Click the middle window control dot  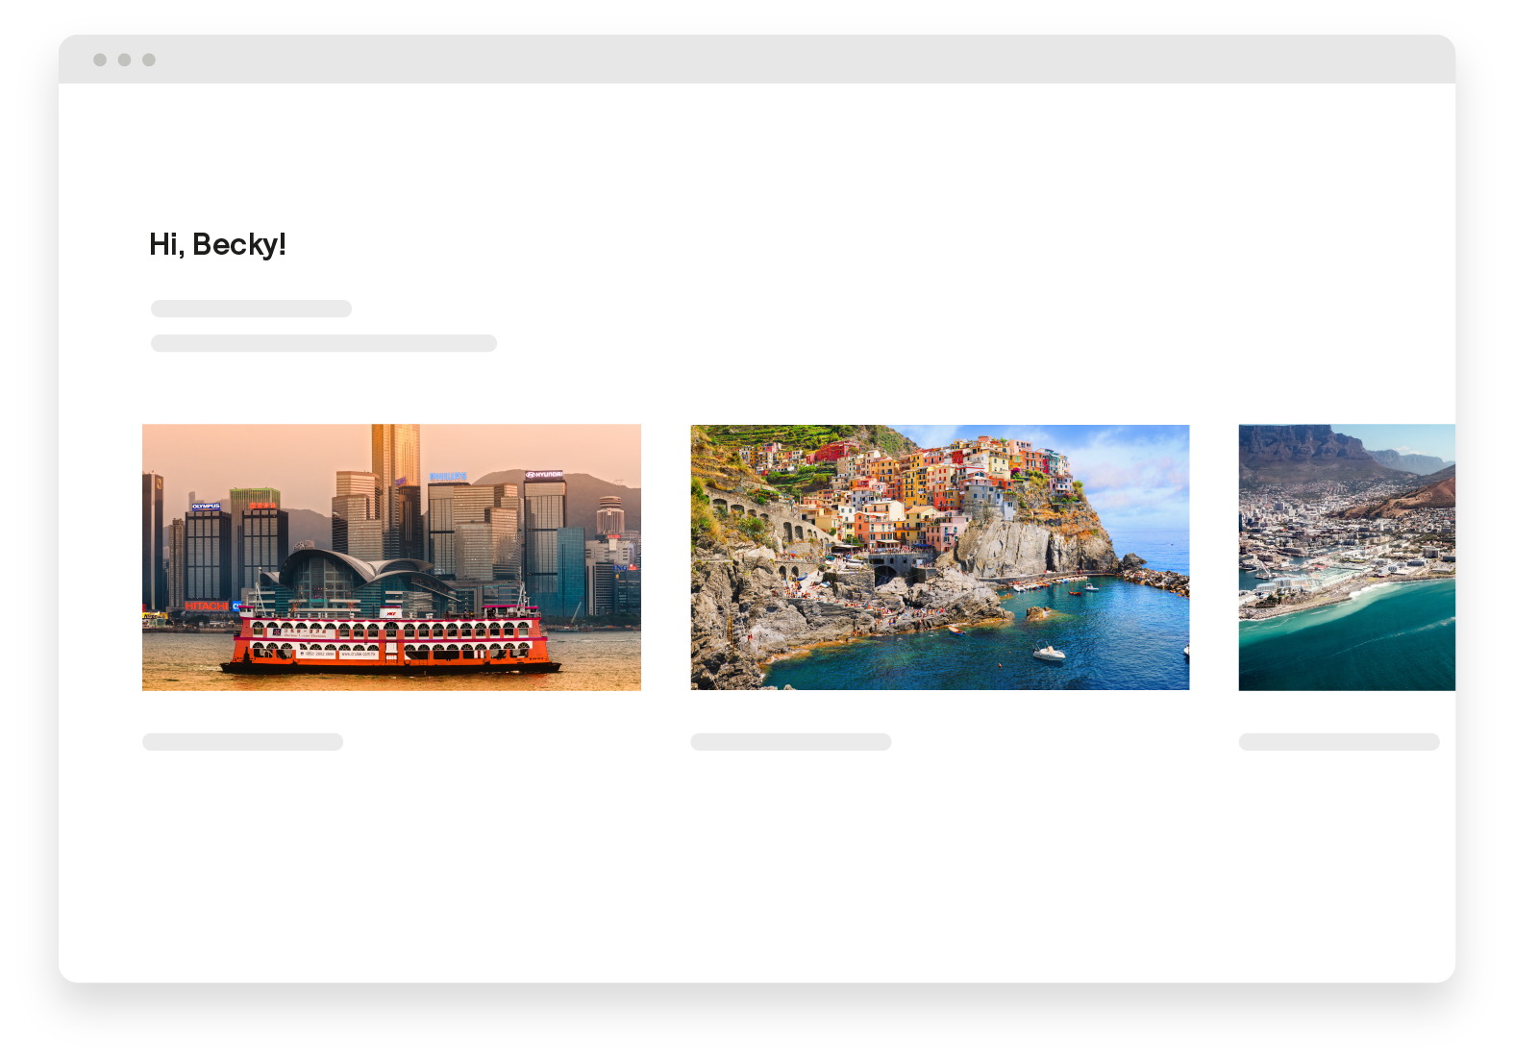[124, 60]
